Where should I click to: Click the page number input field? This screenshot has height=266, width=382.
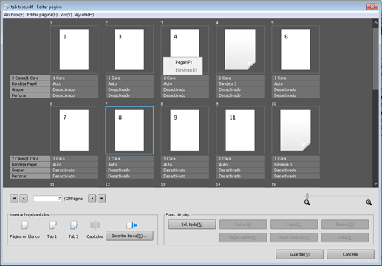point(47,199)
